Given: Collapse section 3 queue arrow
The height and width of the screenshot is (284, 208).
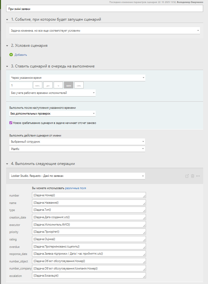Looking at the screenshot, I should [7, 66].
